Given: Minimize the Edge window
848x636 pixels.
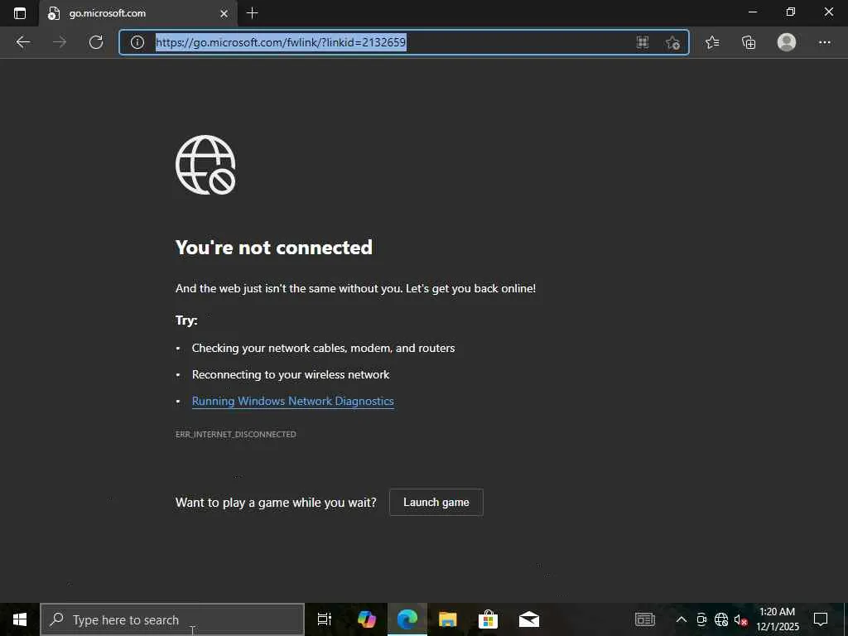Looking at the screenshot, I should point(752,12).
